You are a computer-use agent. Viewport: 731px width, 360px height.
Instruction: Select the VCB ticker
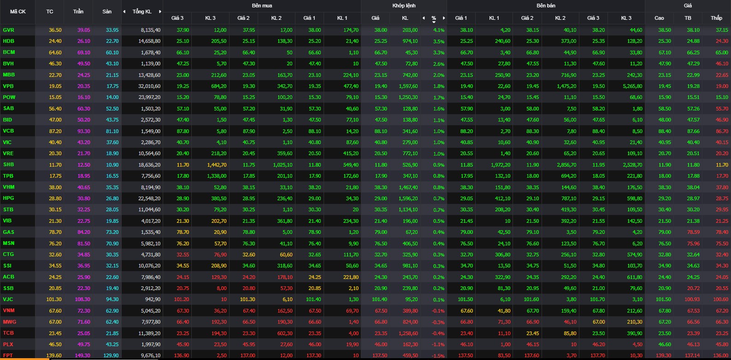[8, 131]
